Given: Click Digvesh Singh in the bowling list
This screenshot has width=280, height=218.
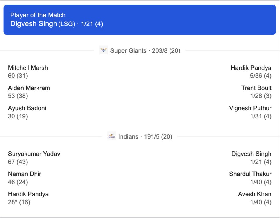Looking at the screenshot, I should pyautogui.click(x=251, y=154).
